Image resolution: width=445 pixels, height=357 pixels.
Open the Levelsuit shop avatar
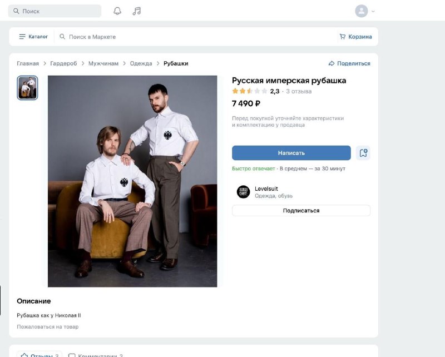pos(243,192)
